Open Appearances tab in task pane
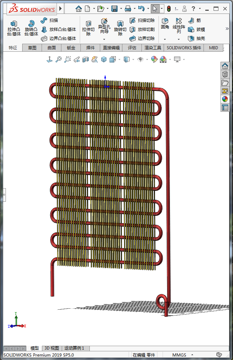 pos(225,99)
